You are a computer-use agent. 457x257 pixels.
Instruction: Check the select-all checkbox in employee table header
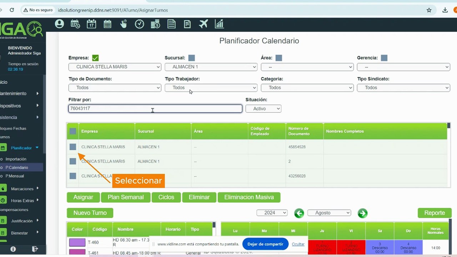pos(73,131)
